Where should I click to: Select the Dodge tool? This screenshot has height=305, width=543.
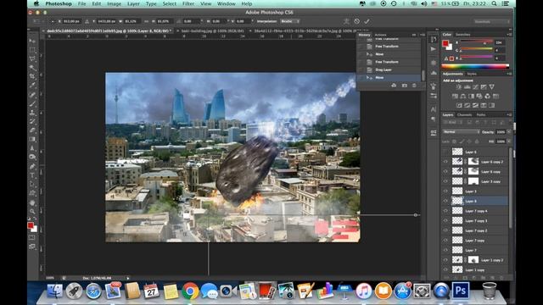32,157
